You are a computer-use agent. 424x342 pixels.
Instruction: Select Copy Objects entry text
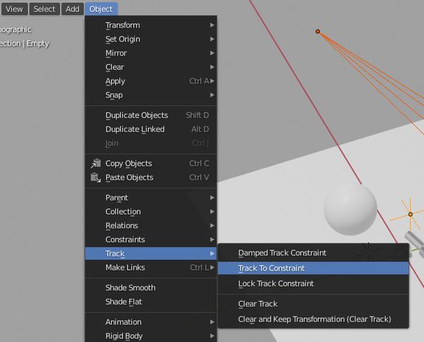coord(129,163)
